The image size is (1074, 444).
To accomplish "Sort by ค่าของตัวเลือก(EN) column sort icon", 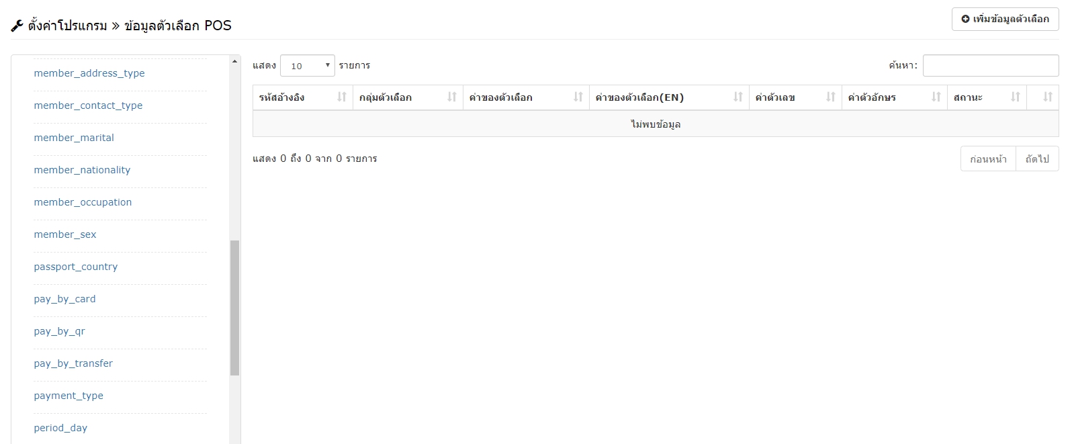I will tap(738, 97).
